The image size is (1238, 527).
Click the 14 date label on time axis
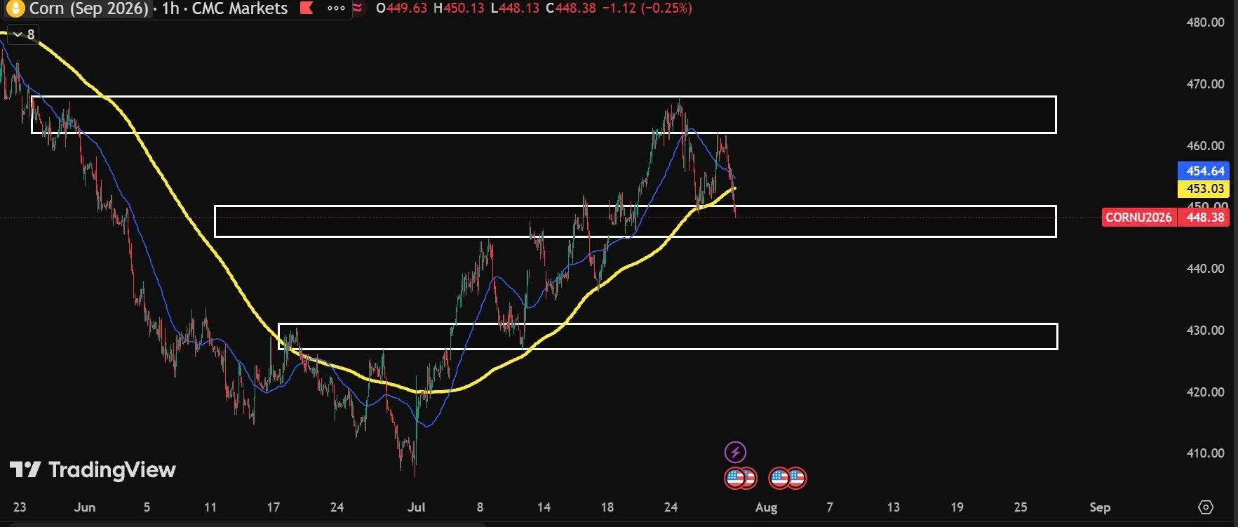544,507
